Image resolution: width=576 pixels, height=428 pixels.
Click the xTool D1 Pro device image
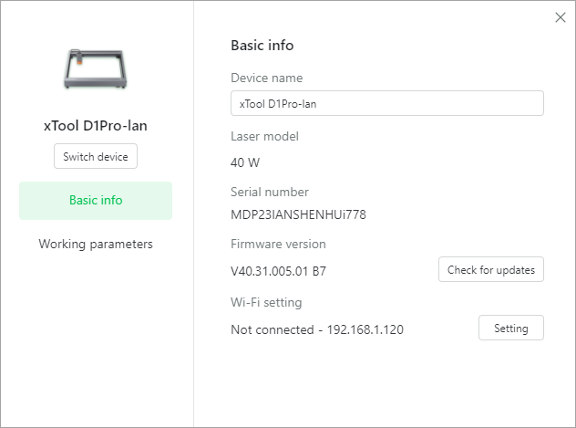point(96,68)
